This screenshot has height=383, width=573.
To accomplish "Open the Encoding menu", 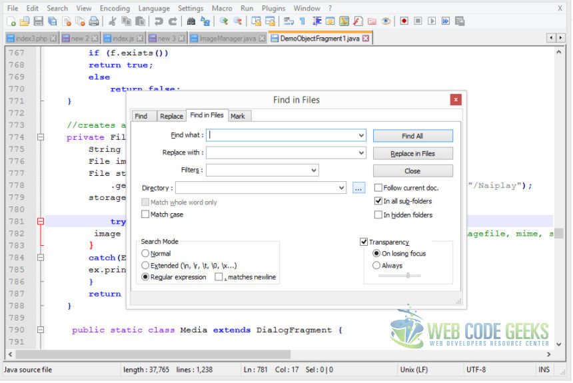I will click(115, 8).
